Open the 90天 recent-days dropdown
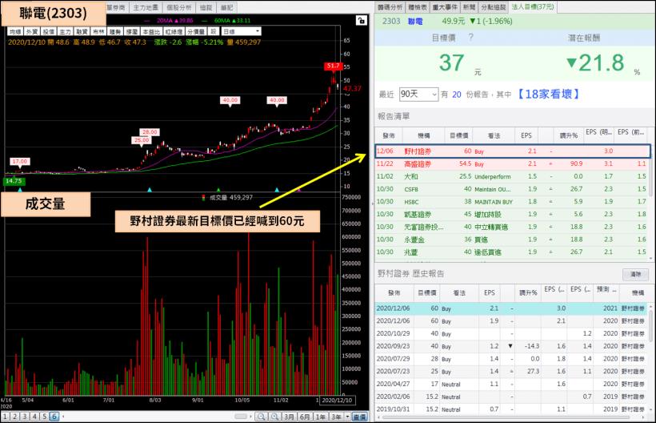The height and width of the screenshot is (423, 656). click(x=418, y=95)
